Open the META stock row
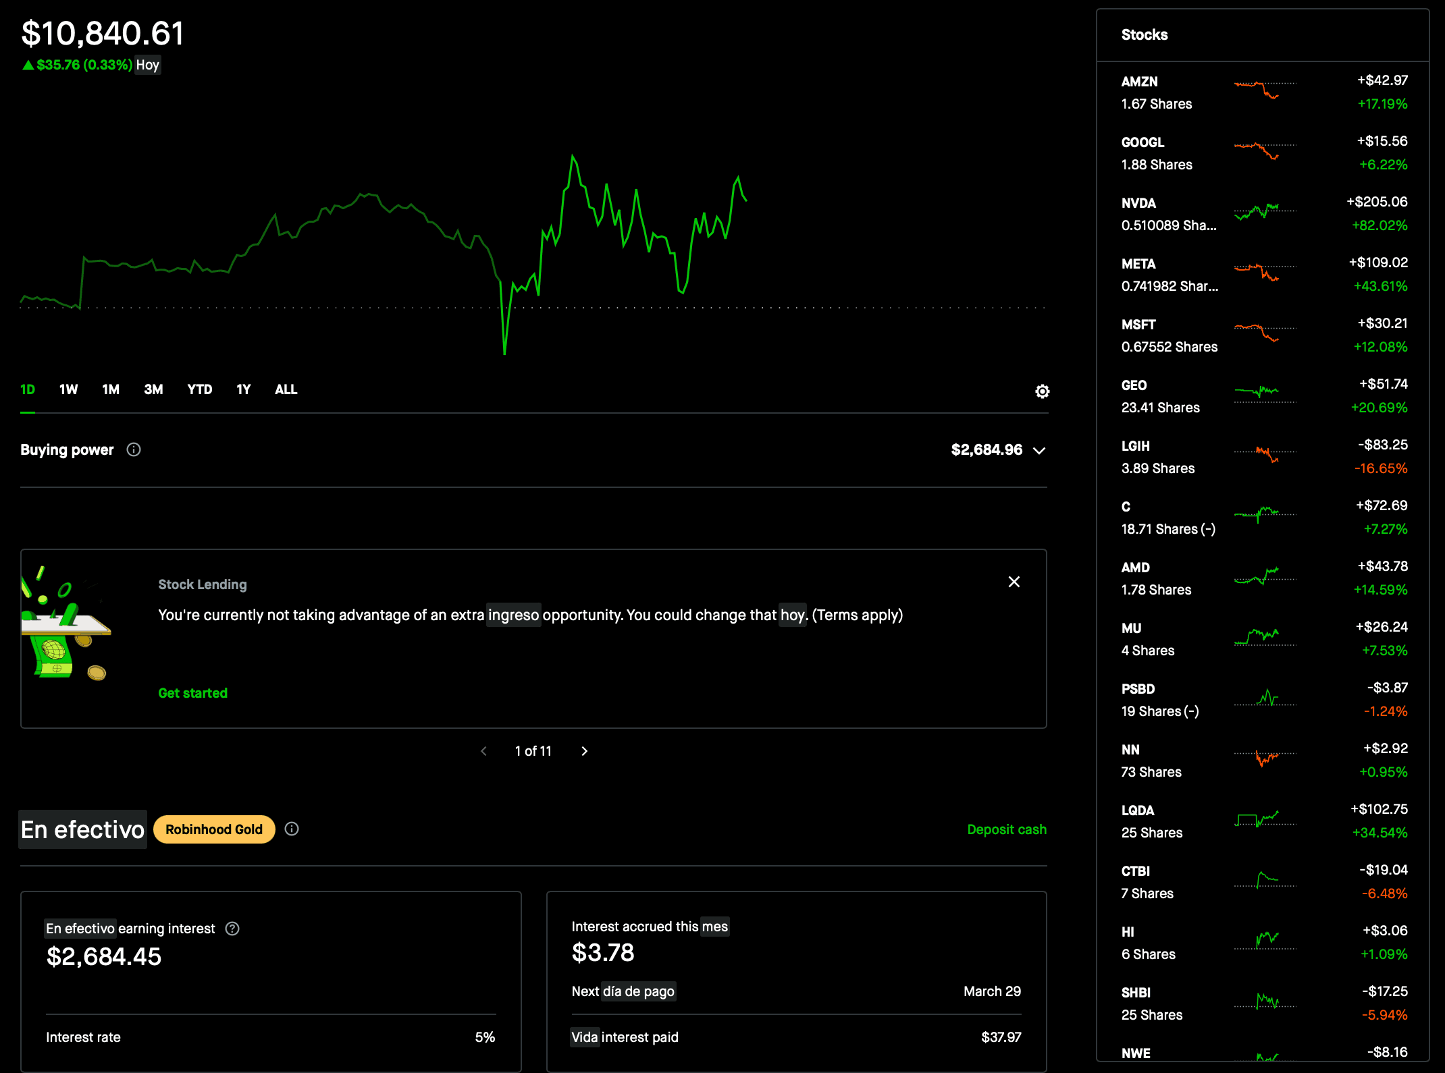The height and width of the screenshot is (1073, 1445). (x=1263, y=275)
